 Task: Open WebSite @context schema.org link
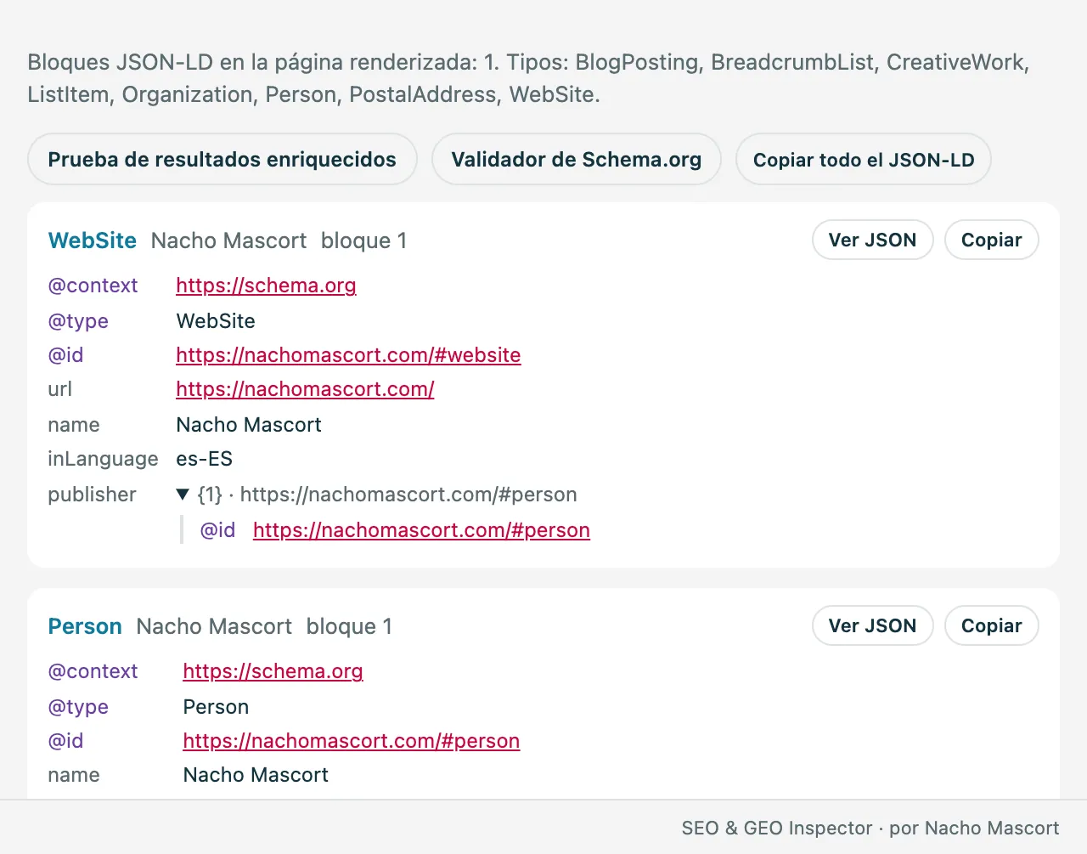[266, 286]
